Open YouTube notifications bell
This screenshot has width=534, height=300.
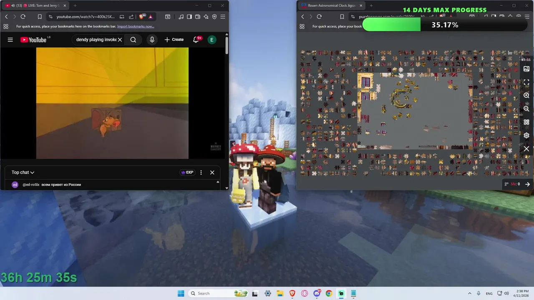click(196, 40)
